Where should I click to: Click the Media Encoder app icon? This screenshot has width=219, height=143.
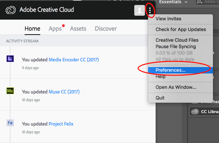click(10, 60)
